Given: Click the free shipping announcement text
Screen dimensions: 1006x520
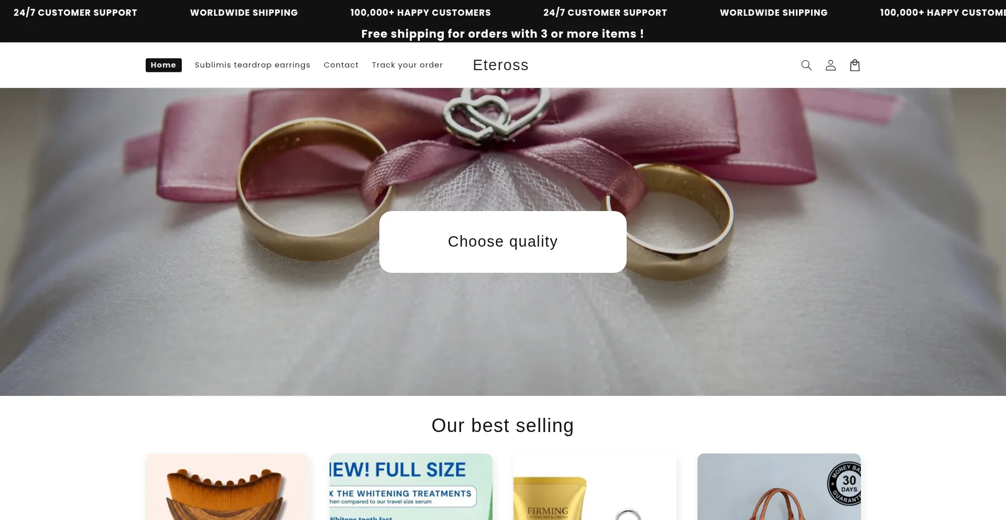Looking at the screenshot, I should [502, 34].
